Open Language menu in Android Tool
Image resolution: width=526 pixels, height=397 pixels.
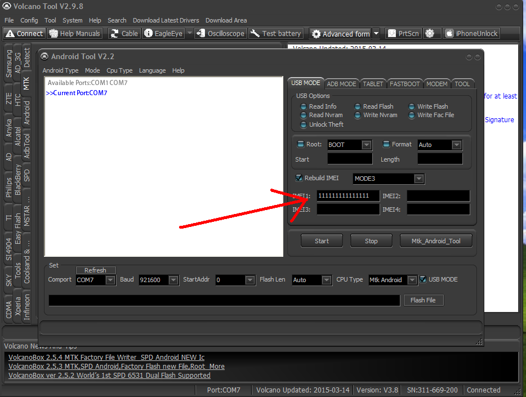click(x=152, y=71)
